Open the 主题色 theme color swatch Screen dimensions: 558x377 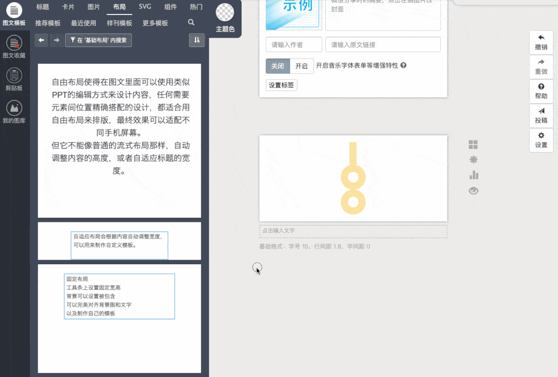pos(224,18)
